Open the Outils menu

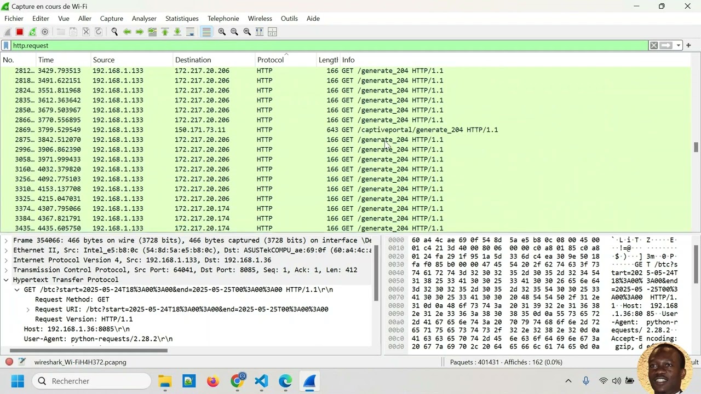(x=289, y=19)
